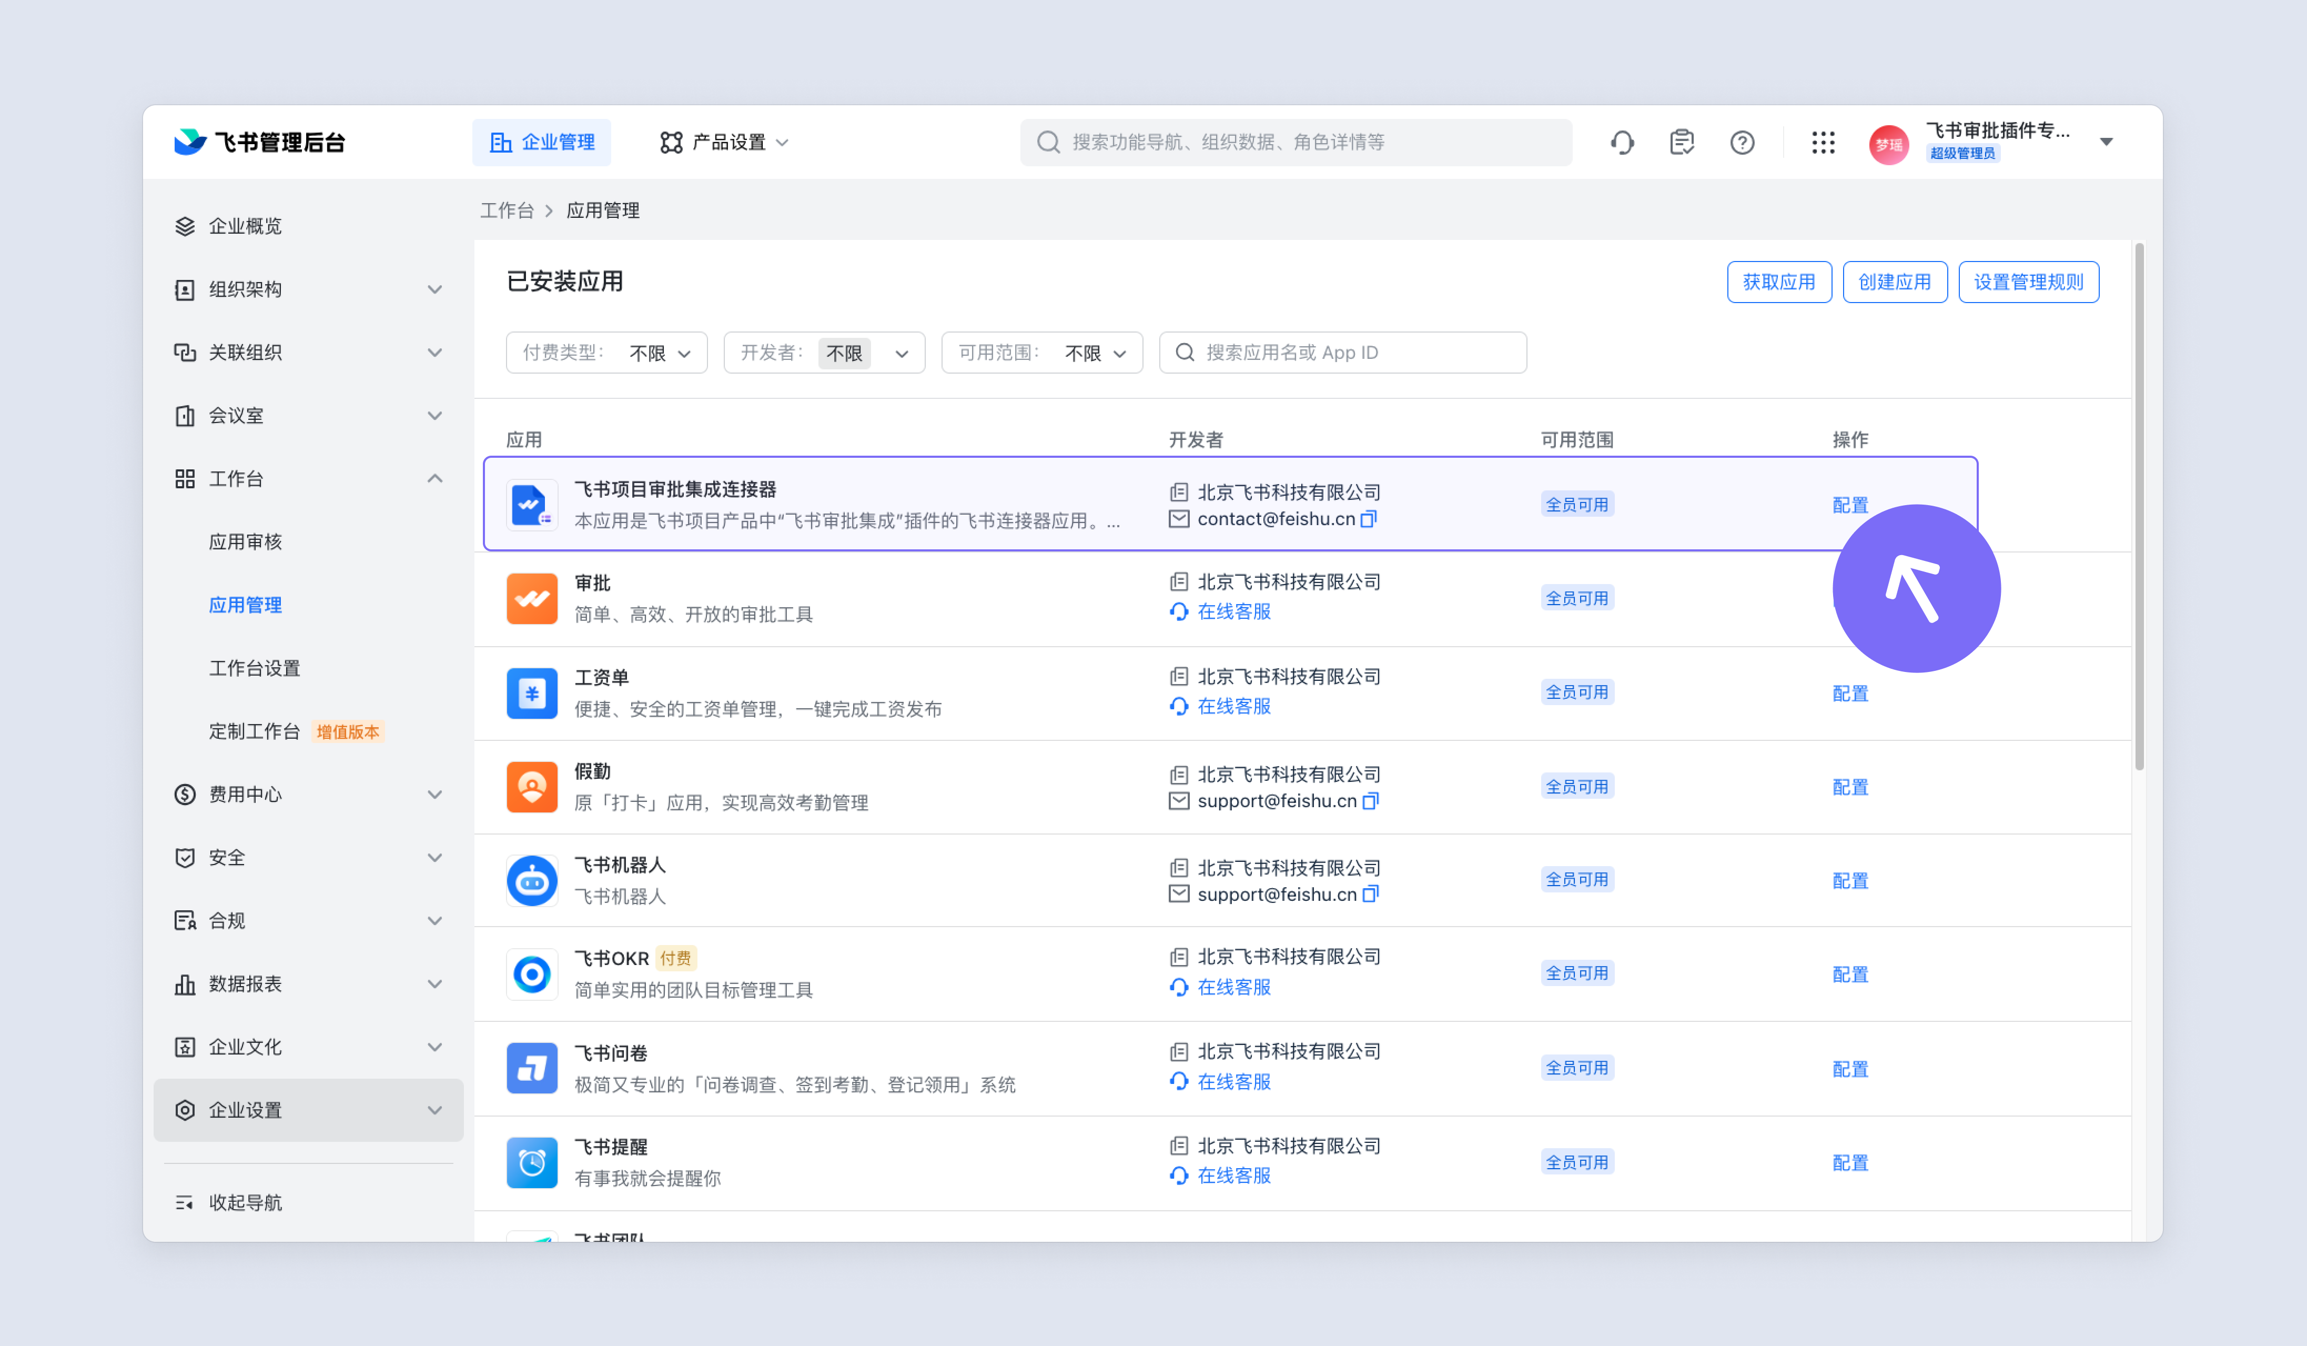Click the 增值版本 tag in sidebar

click(x=348, y=732)
